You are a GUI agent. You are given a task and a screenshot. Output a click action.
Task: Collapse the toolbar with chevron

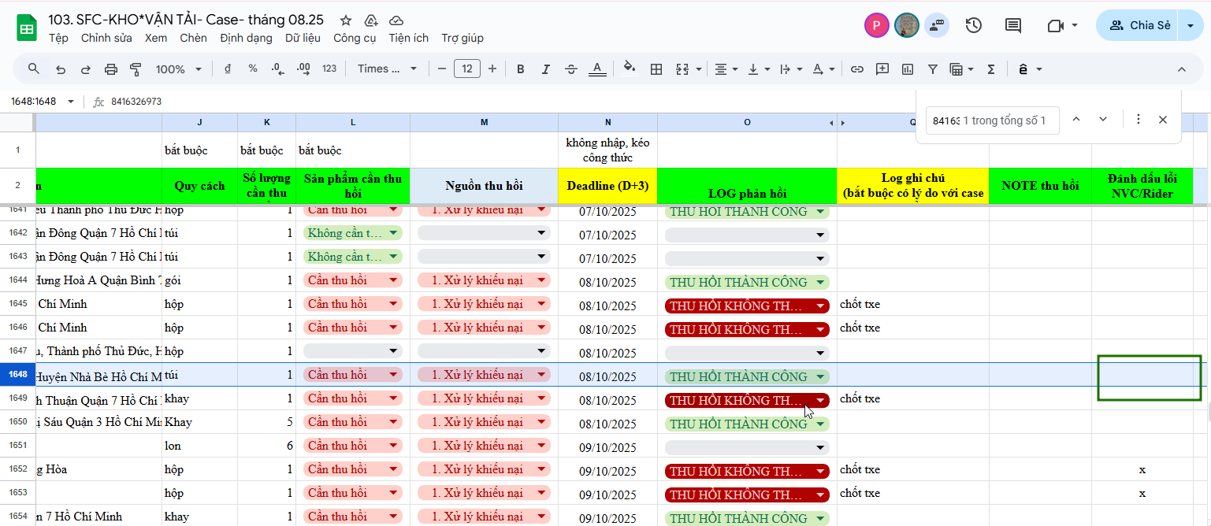(1181, 69)
